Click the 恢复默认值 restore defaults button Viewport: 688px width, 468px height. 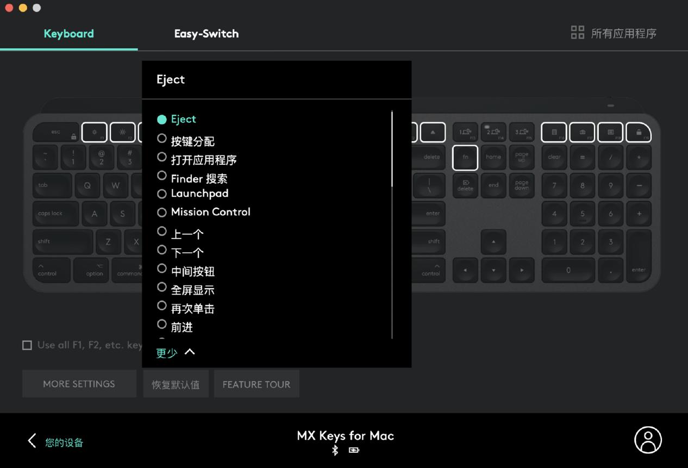(x=176, y=384)
